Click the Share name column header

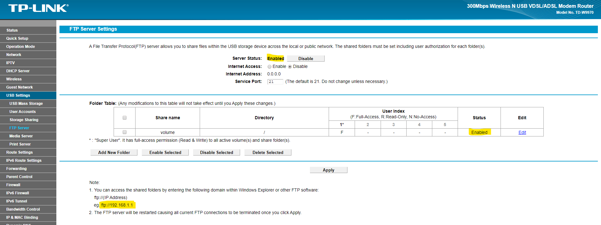167,118
